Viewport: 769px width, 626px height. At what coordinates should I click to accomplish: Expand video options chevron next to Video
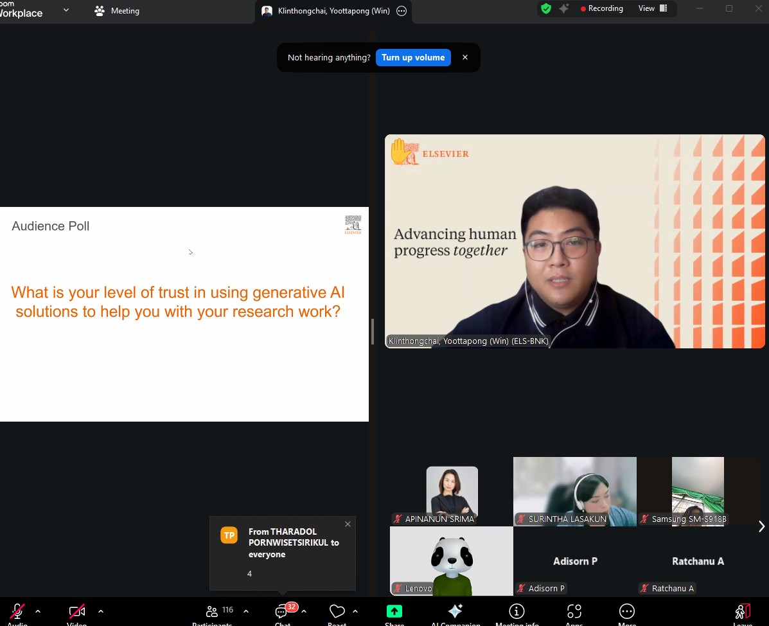(101, 611)
